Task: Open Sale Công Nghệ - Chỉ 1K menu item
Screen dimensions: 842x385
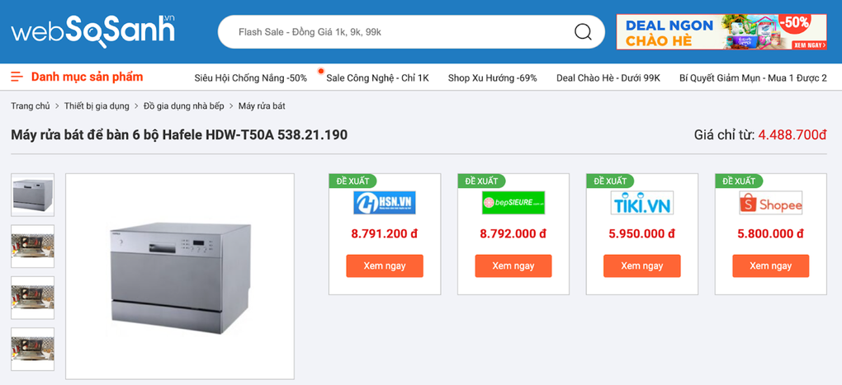Action: tap(377, 77)
